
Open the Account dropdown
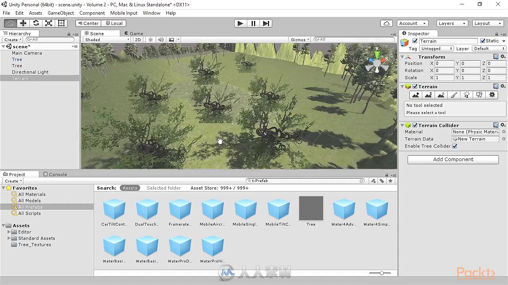tap(413, 23)
